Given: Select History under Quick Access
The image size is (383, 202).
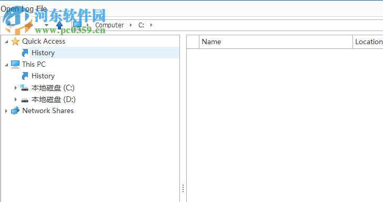Looking at the screenshot, I should 43,53.
